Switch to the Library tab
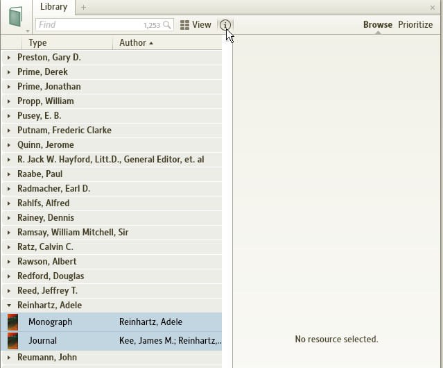This screenshot has height=368, width=443. click(53, 7)
